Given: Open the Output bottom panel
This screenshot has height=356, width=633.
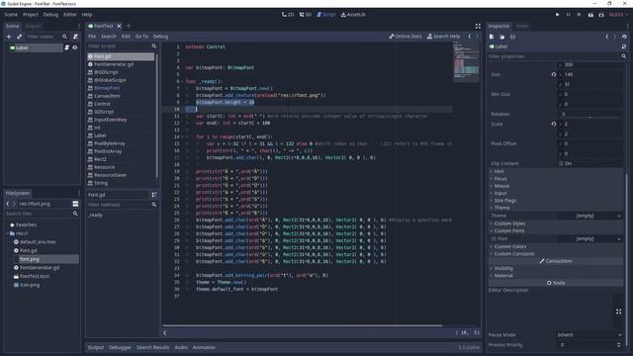Looking at the screenshot, I should click(x=96, y=347).
